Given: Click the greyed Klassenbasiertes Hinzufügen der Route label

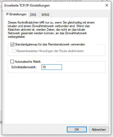Looking at the screenshot, I should click(50, 51).
